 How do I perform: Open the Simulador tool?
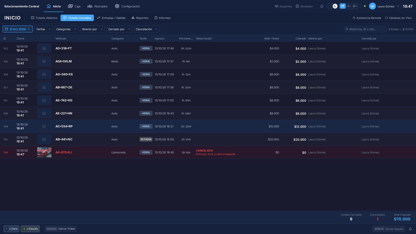[x=304, y=6]
